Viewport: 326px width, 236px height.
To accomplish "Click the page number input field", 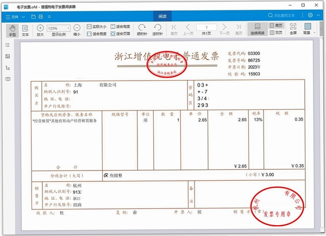I will (206, 28).
